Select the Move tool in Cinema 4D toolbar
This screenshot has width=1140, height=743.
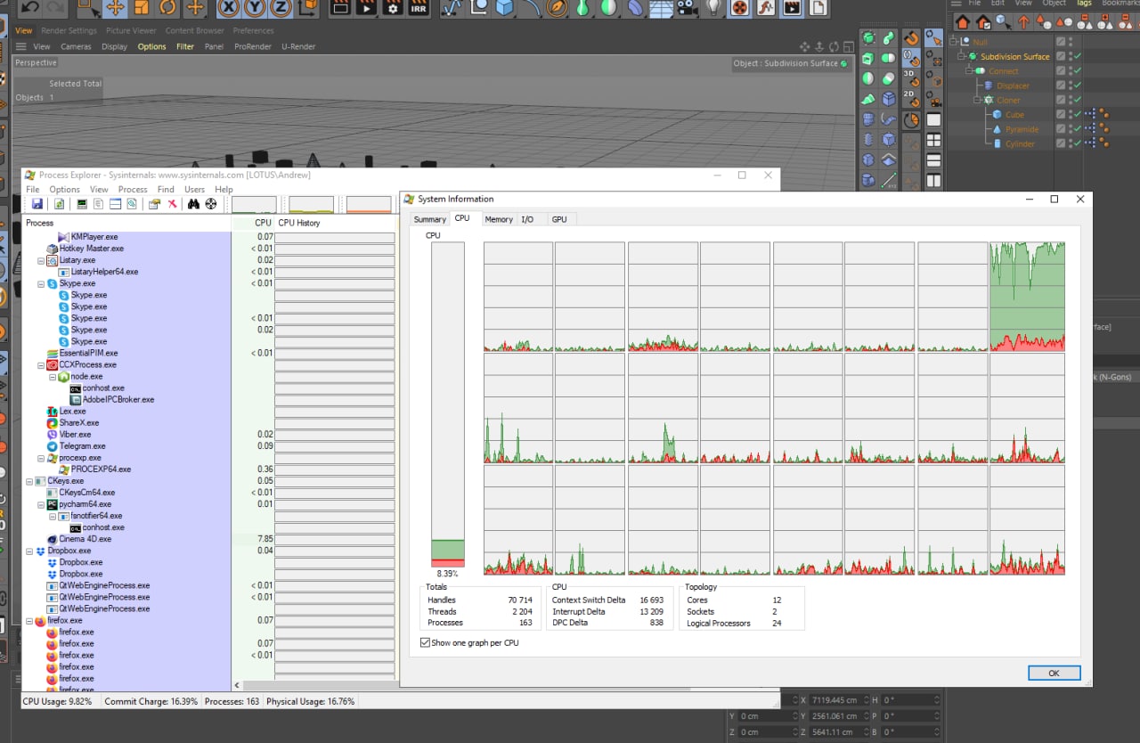[x=115, y=8]
